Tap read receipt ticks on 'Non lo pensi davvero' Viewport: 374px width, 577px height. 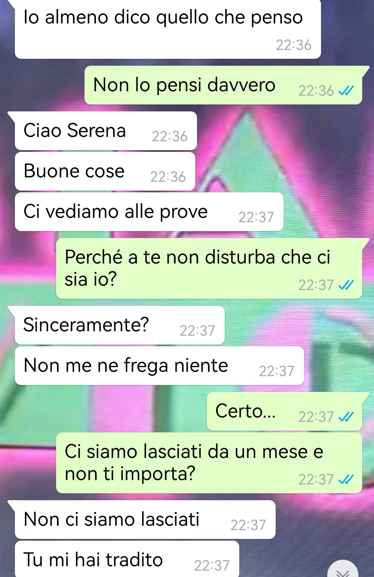346,91
